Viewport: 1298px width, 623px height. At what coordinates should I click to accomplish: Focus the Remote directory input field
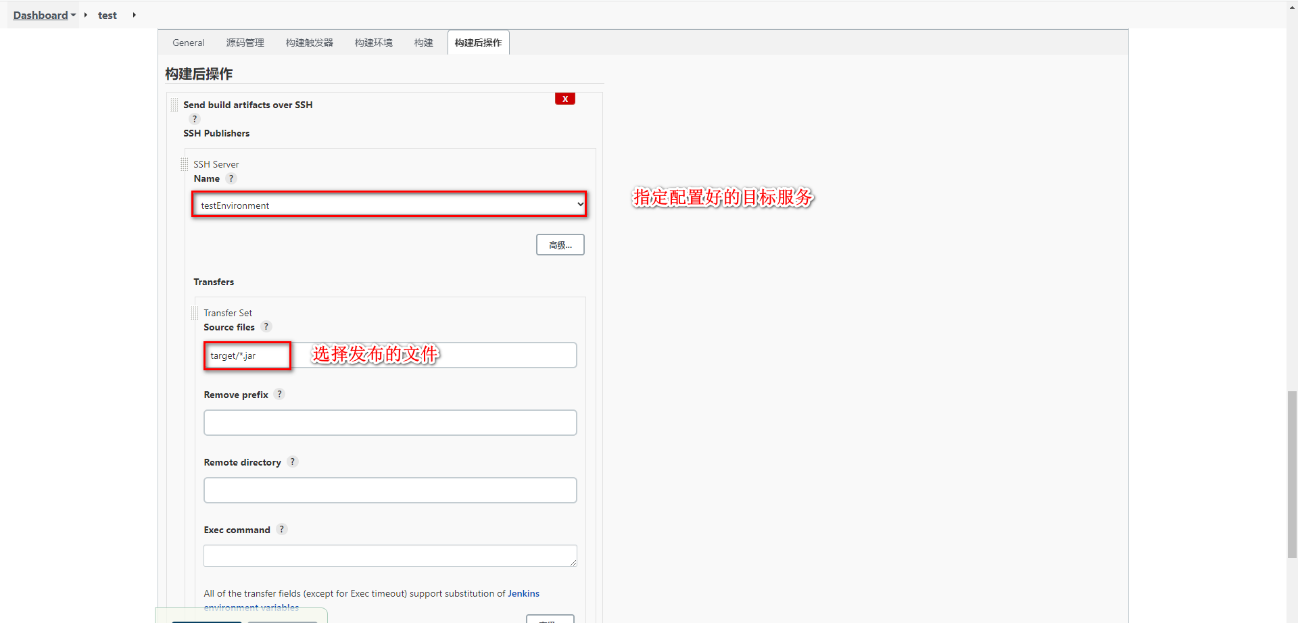(x=390, y=490)
